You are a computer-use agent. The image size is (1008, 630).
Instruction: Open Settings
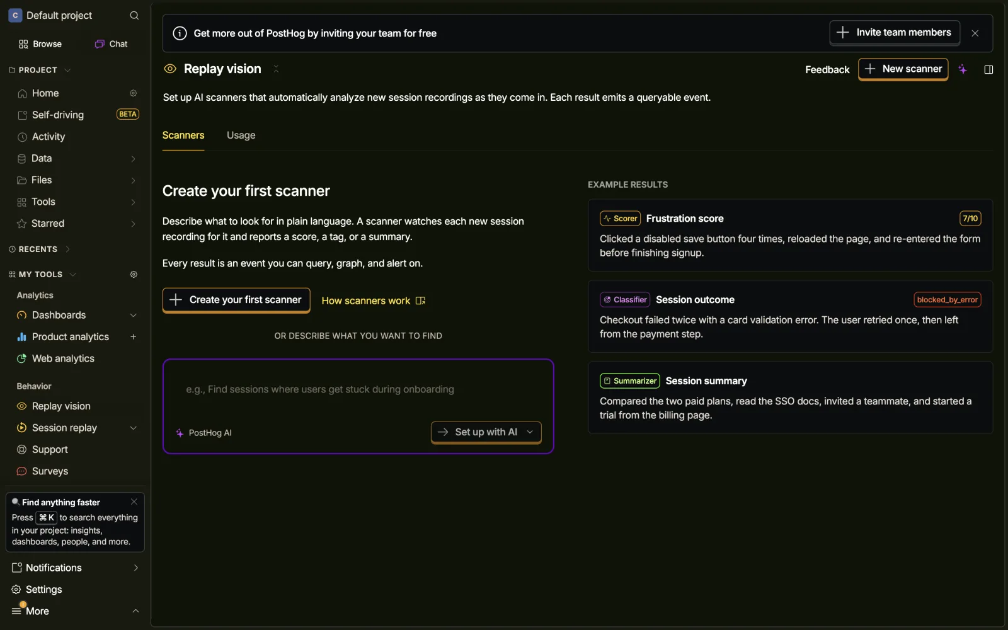pyautogui.click(x=43, y=590)
